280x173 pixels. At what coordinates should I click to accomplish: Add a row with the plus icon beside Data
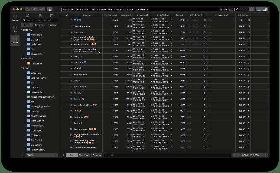pos(63,155)
